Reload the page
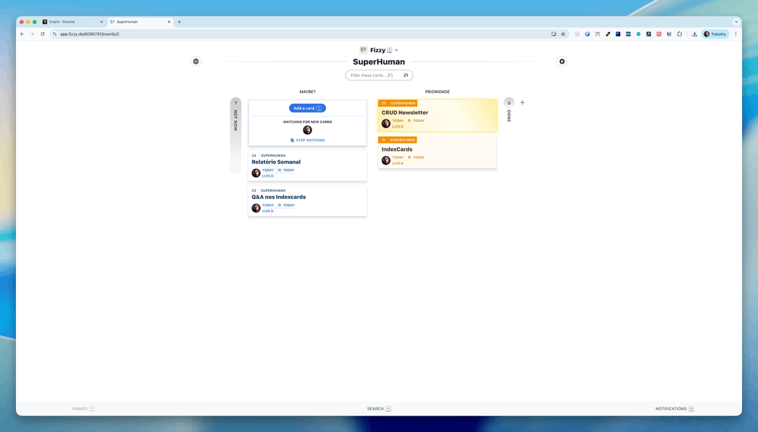The width and height of the screenshot is (758, 432). click(42, 34)
